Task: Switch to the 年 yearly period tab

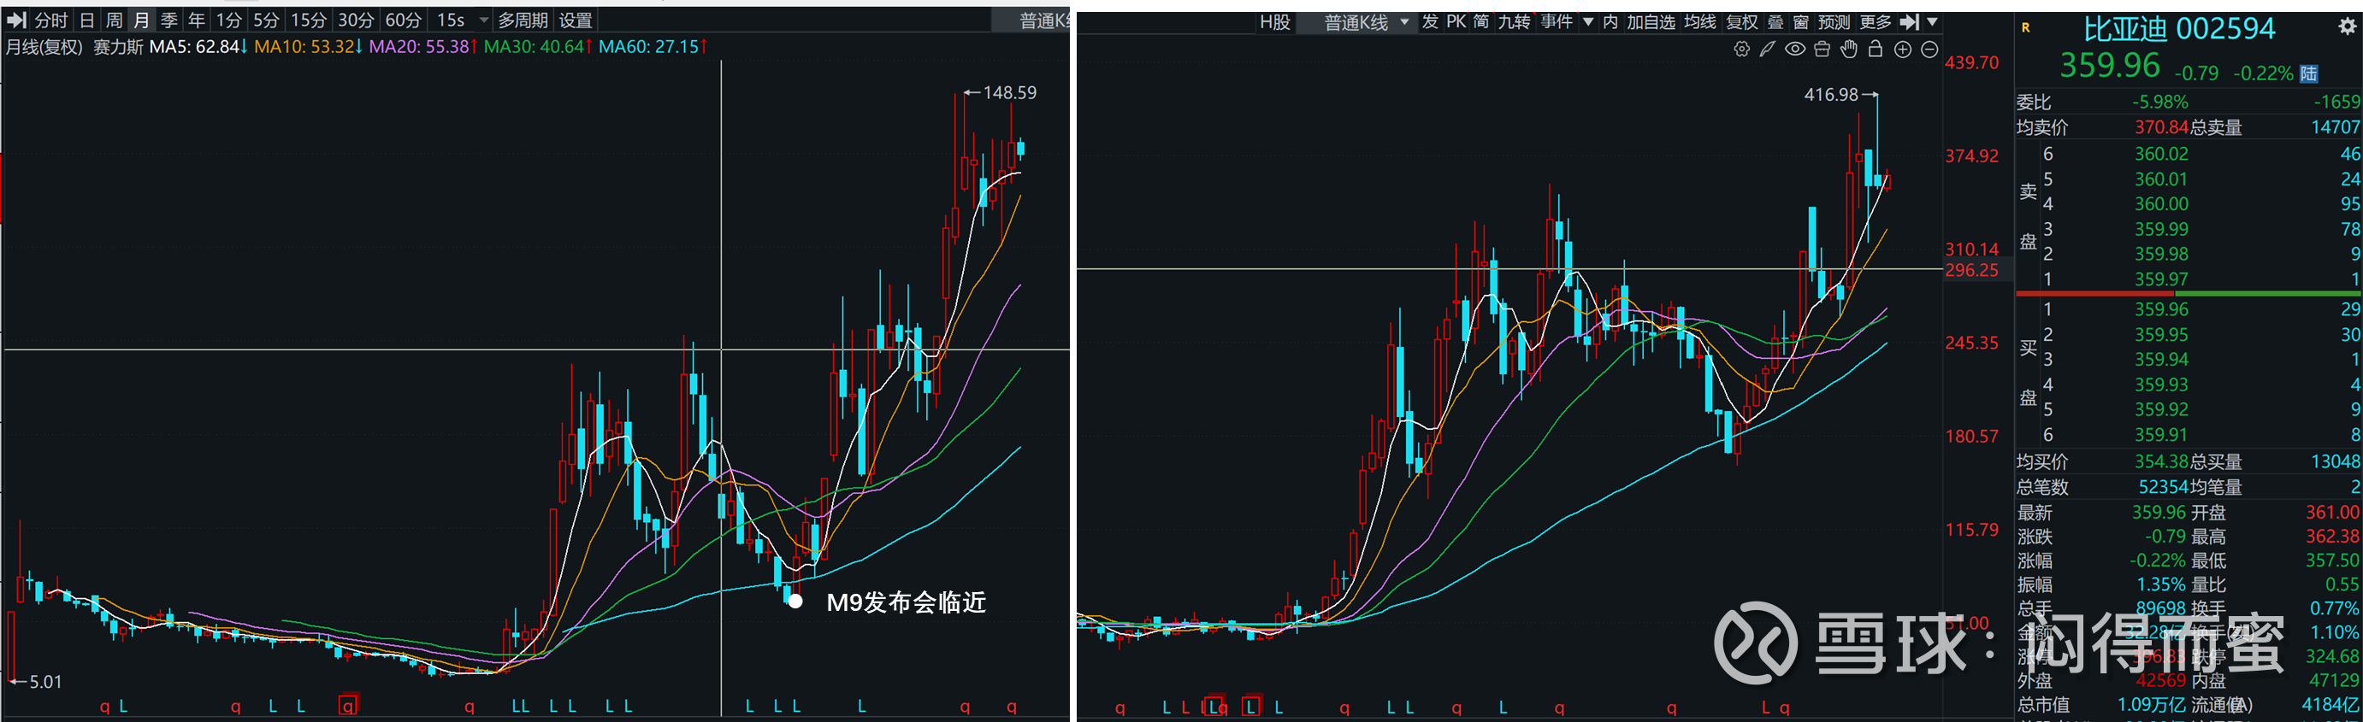Action: pyautogui.click(x=197, y=21)
